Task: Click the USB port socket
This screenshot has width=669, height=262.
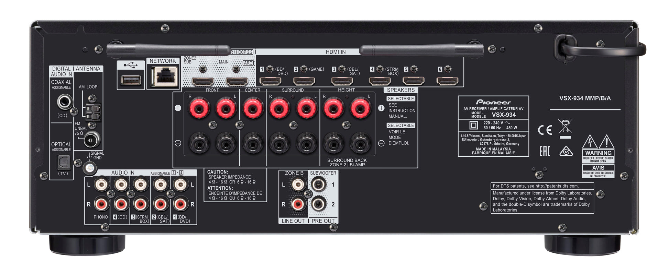Action: (x=131, y=80)
